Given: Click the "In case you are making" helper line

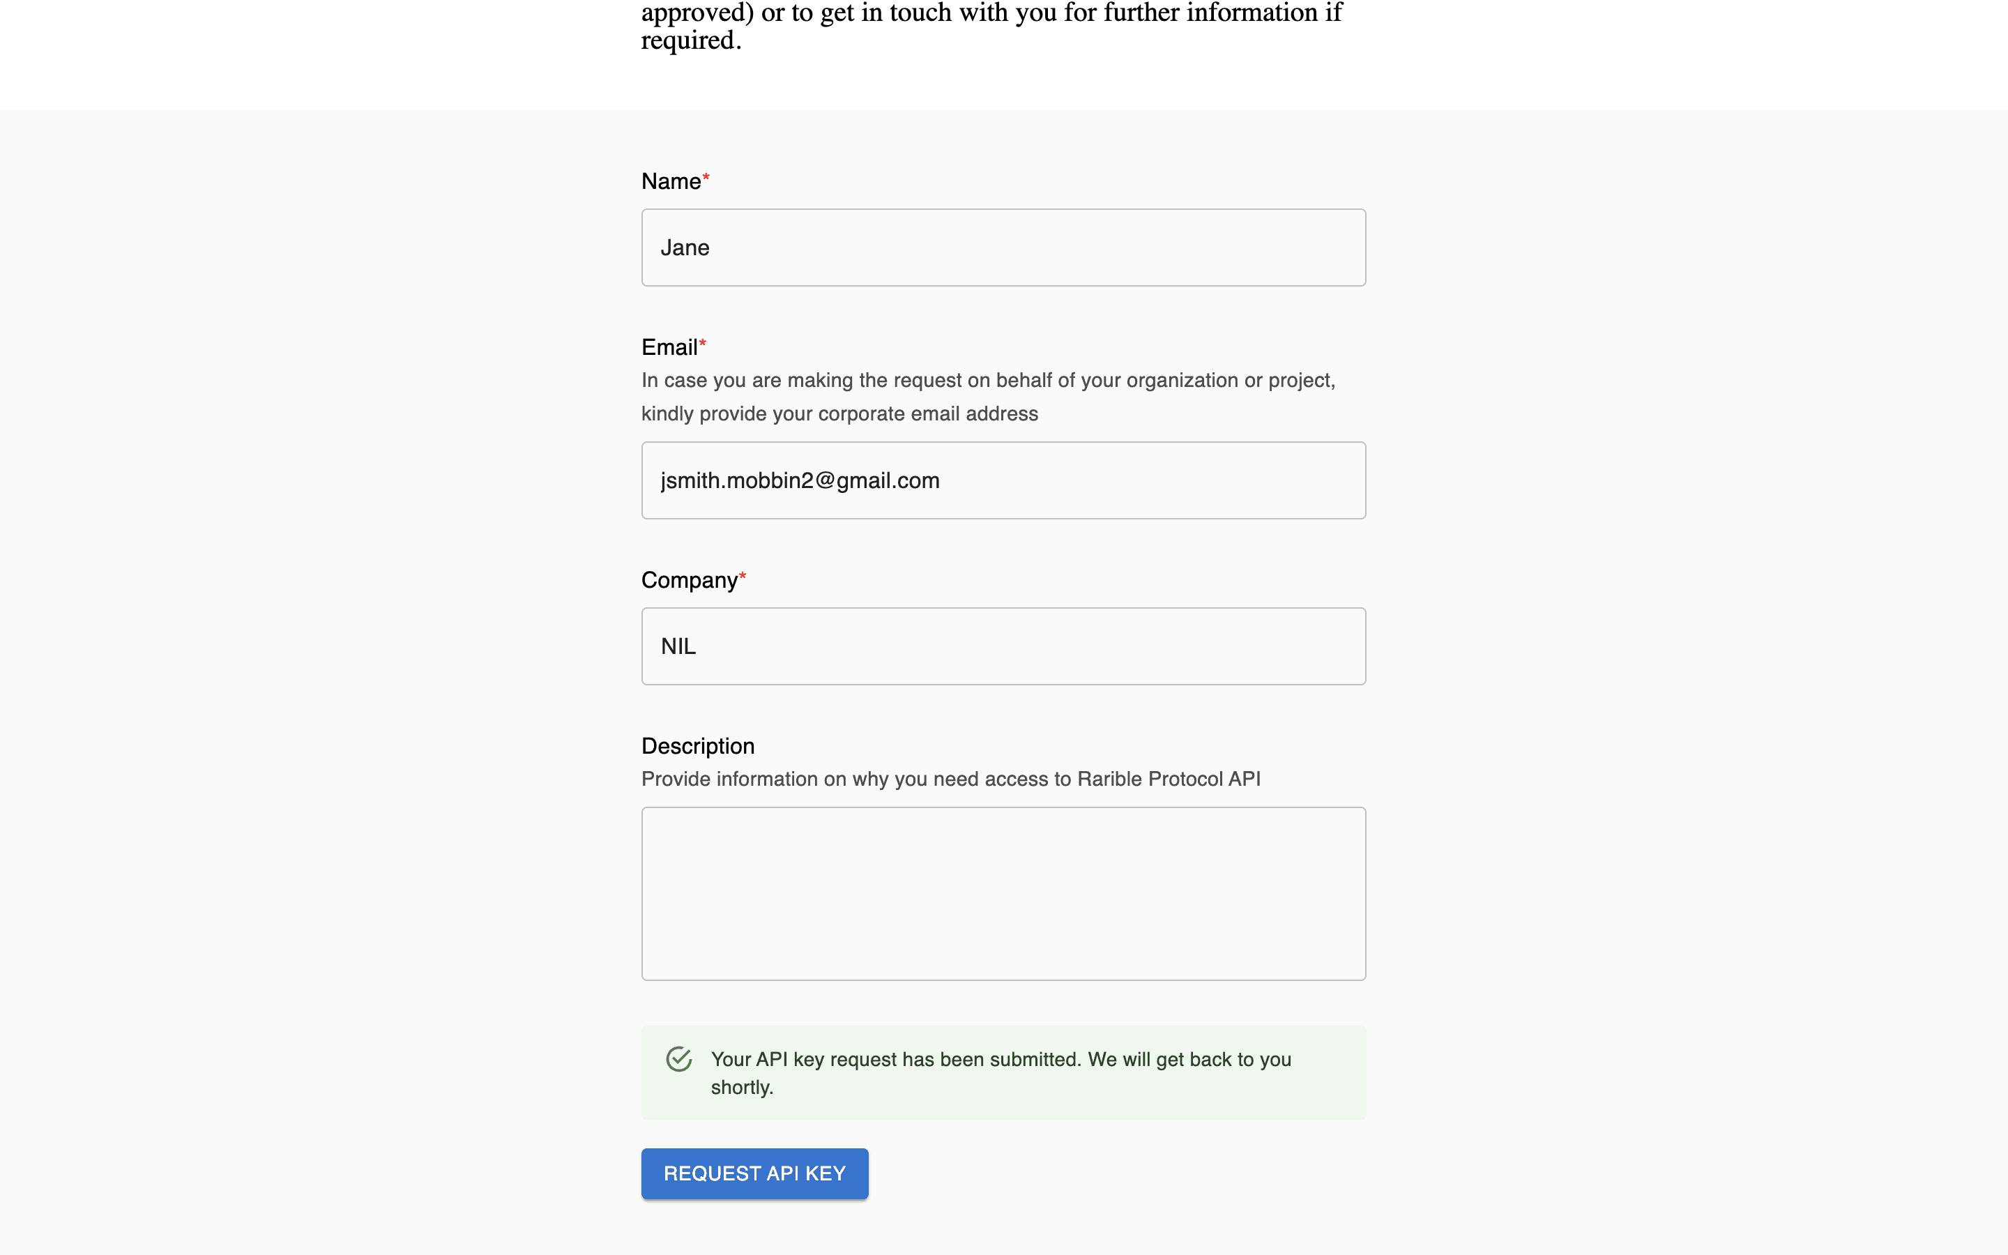Looking at the screenshot, I should coord(987,381).
